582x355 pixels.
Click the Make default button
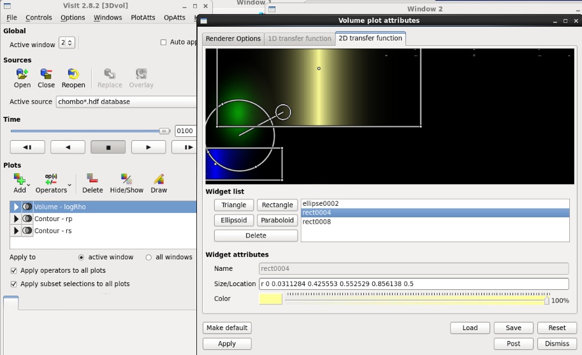tap(227, 328)
